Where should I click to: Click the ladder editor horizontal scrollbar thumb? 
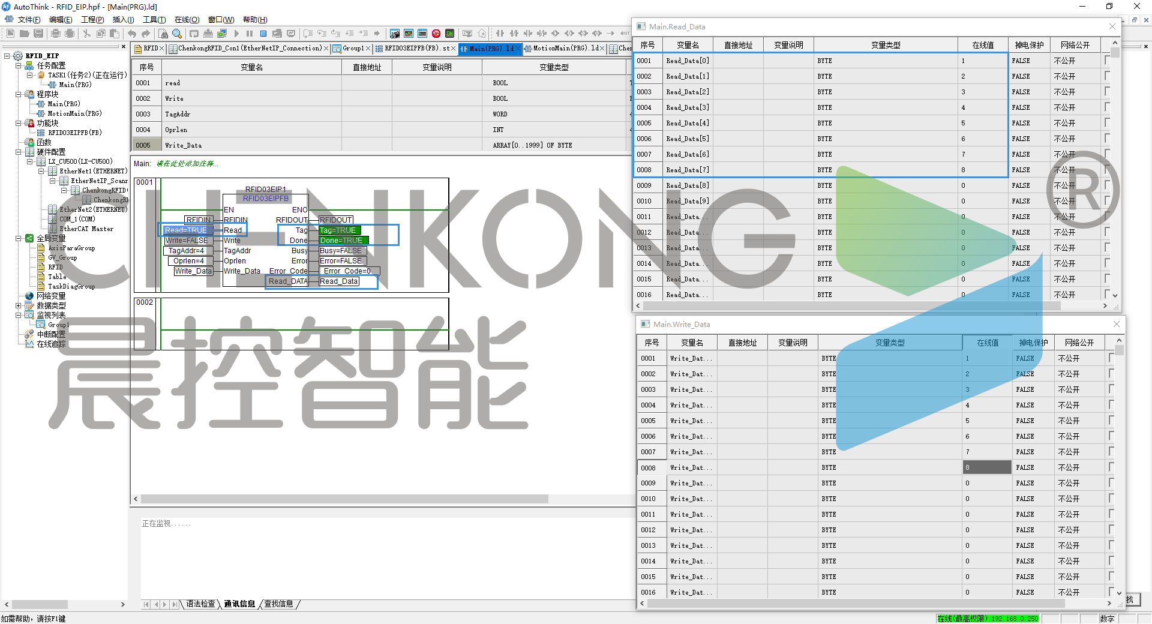coord(346,499)
